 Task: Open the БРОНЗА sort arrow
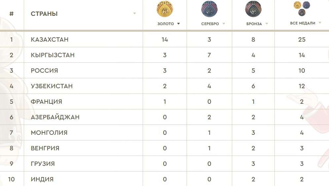click(x=267, y=24)
